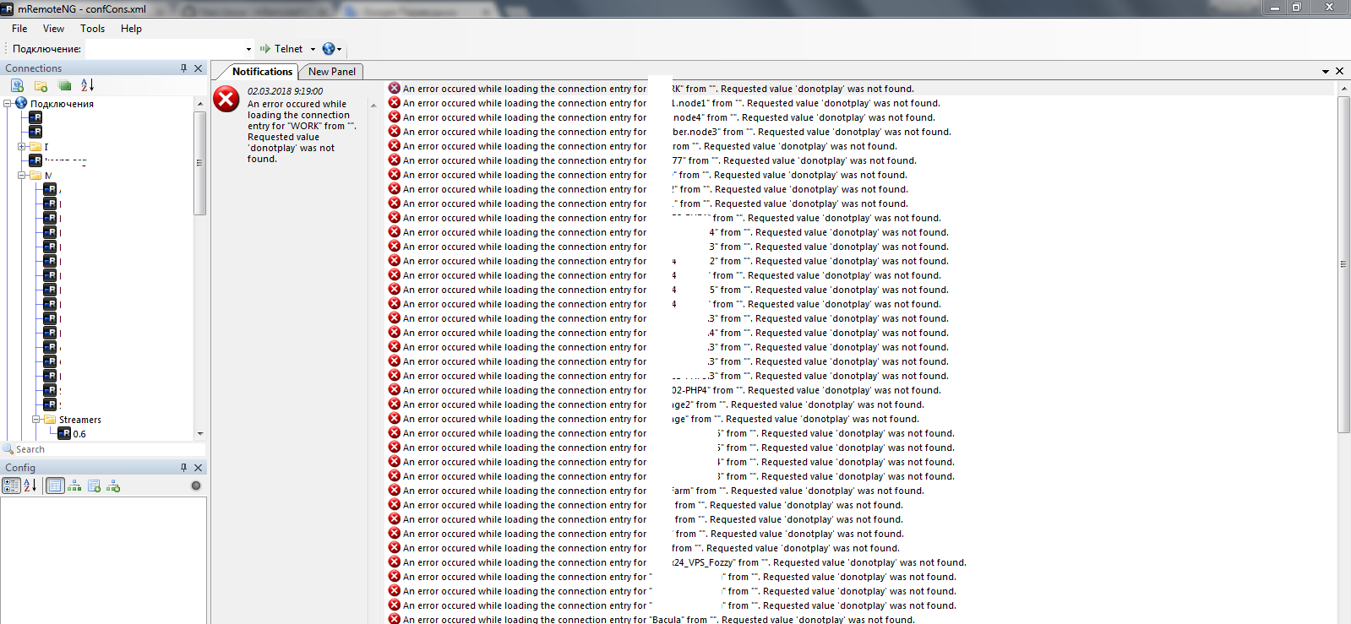
Task: Click the New Folder icon in Connections toolbar
Action: coord(41,85)
